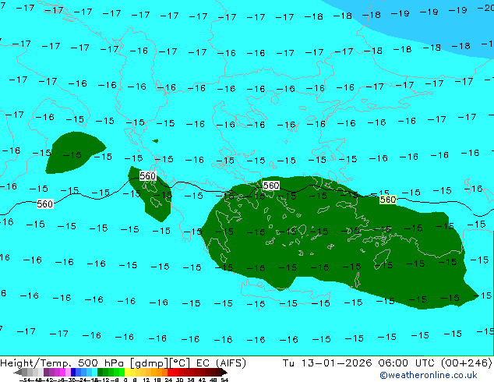Pick the bright red swatch above legend value 24

coord(170,372)
